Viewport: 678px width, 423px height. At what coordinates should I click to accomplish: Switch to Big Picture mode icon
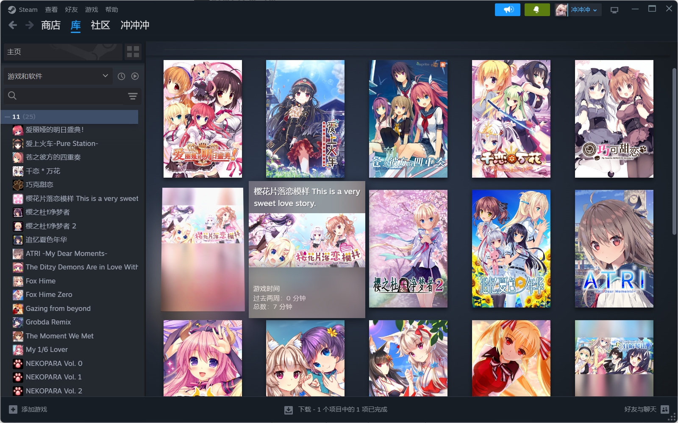point(614,10)
